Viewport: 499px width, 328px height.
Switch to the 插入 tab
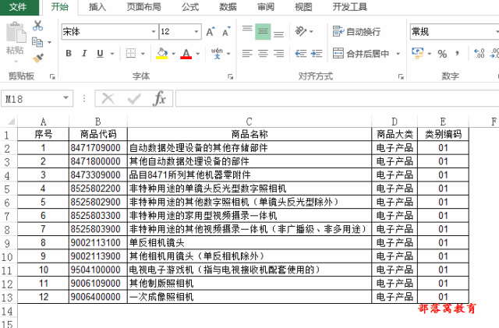tap(97, 7)
